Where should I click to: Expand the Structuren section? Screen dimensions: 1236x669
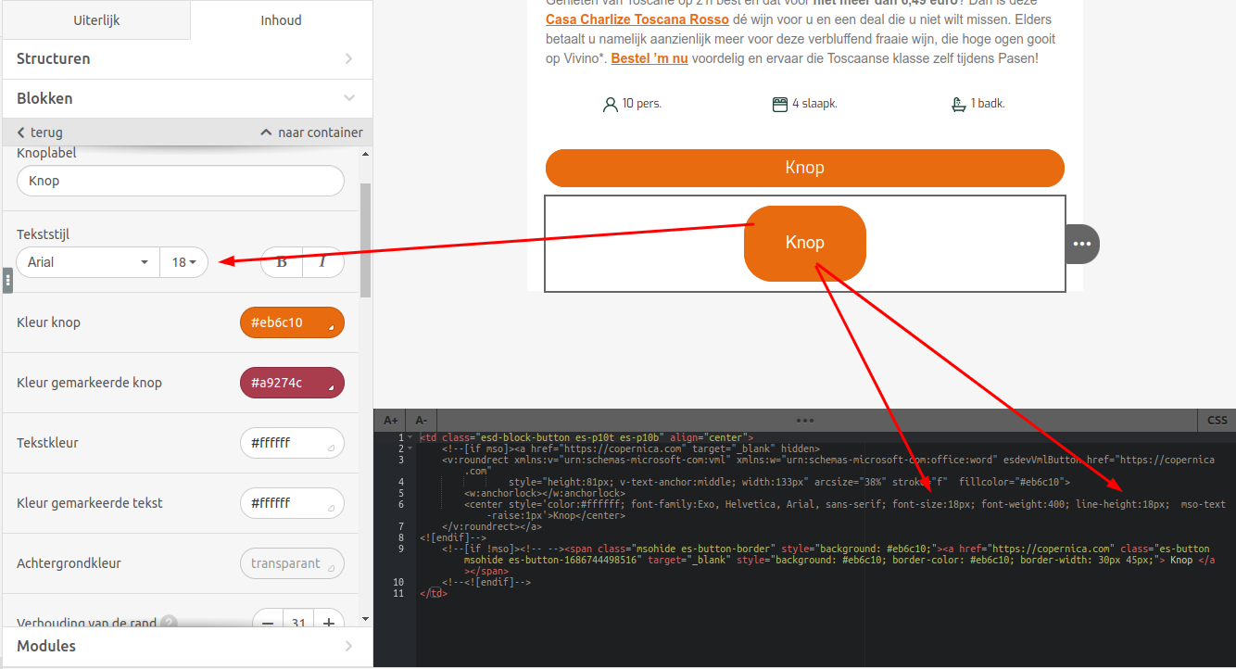(x=186, y=58)
